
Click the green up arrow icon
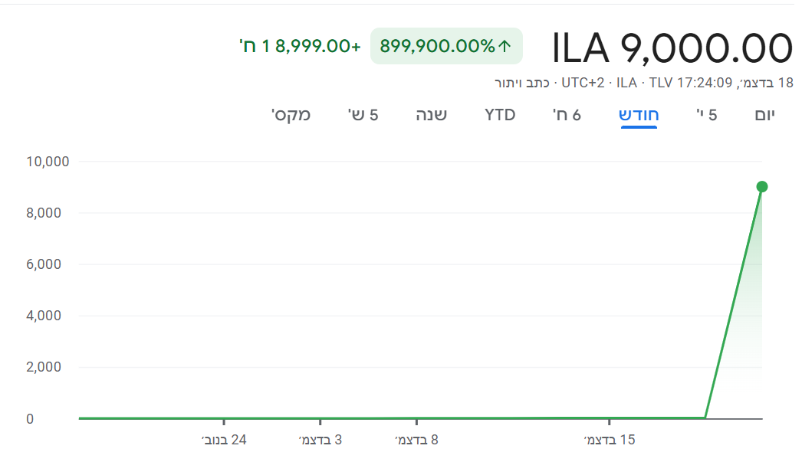click(505, 46)
